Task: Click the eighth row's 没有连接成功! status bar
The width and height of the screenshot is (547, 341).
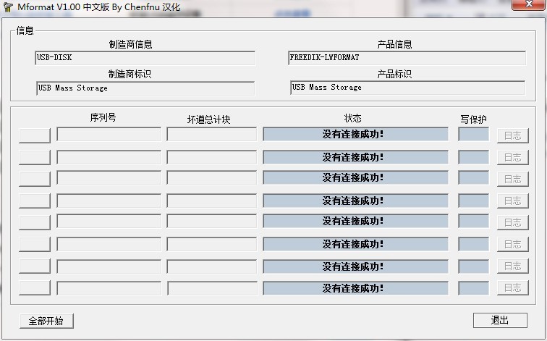Action: 355,288
